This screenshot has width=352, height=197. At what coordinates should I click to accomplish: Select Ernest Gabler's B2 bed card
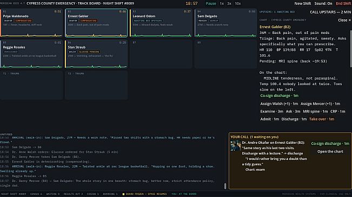(96, 23)
